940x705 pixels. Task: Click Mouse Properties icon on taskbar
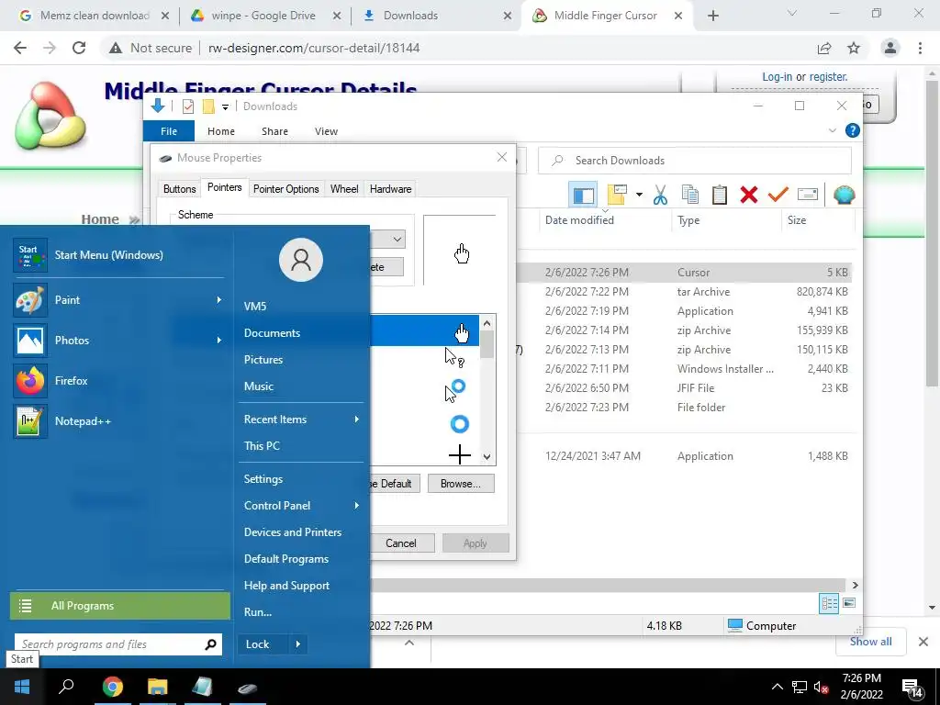click(x=247, y=688)
